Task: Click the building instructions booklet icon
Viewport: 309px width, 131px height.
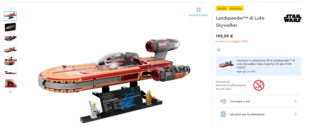Action: pos(223,114)
